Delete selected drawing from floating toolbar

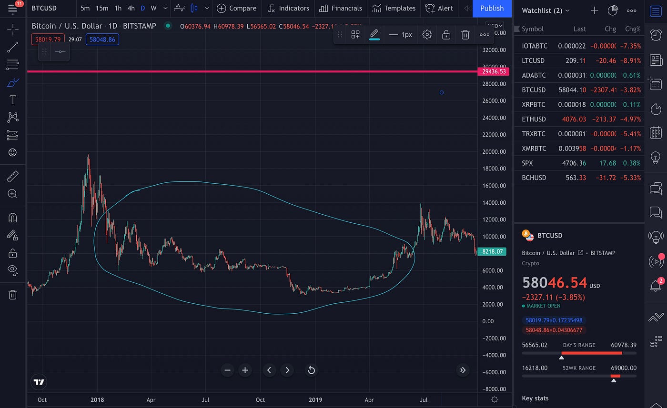[x=465, y=34]
